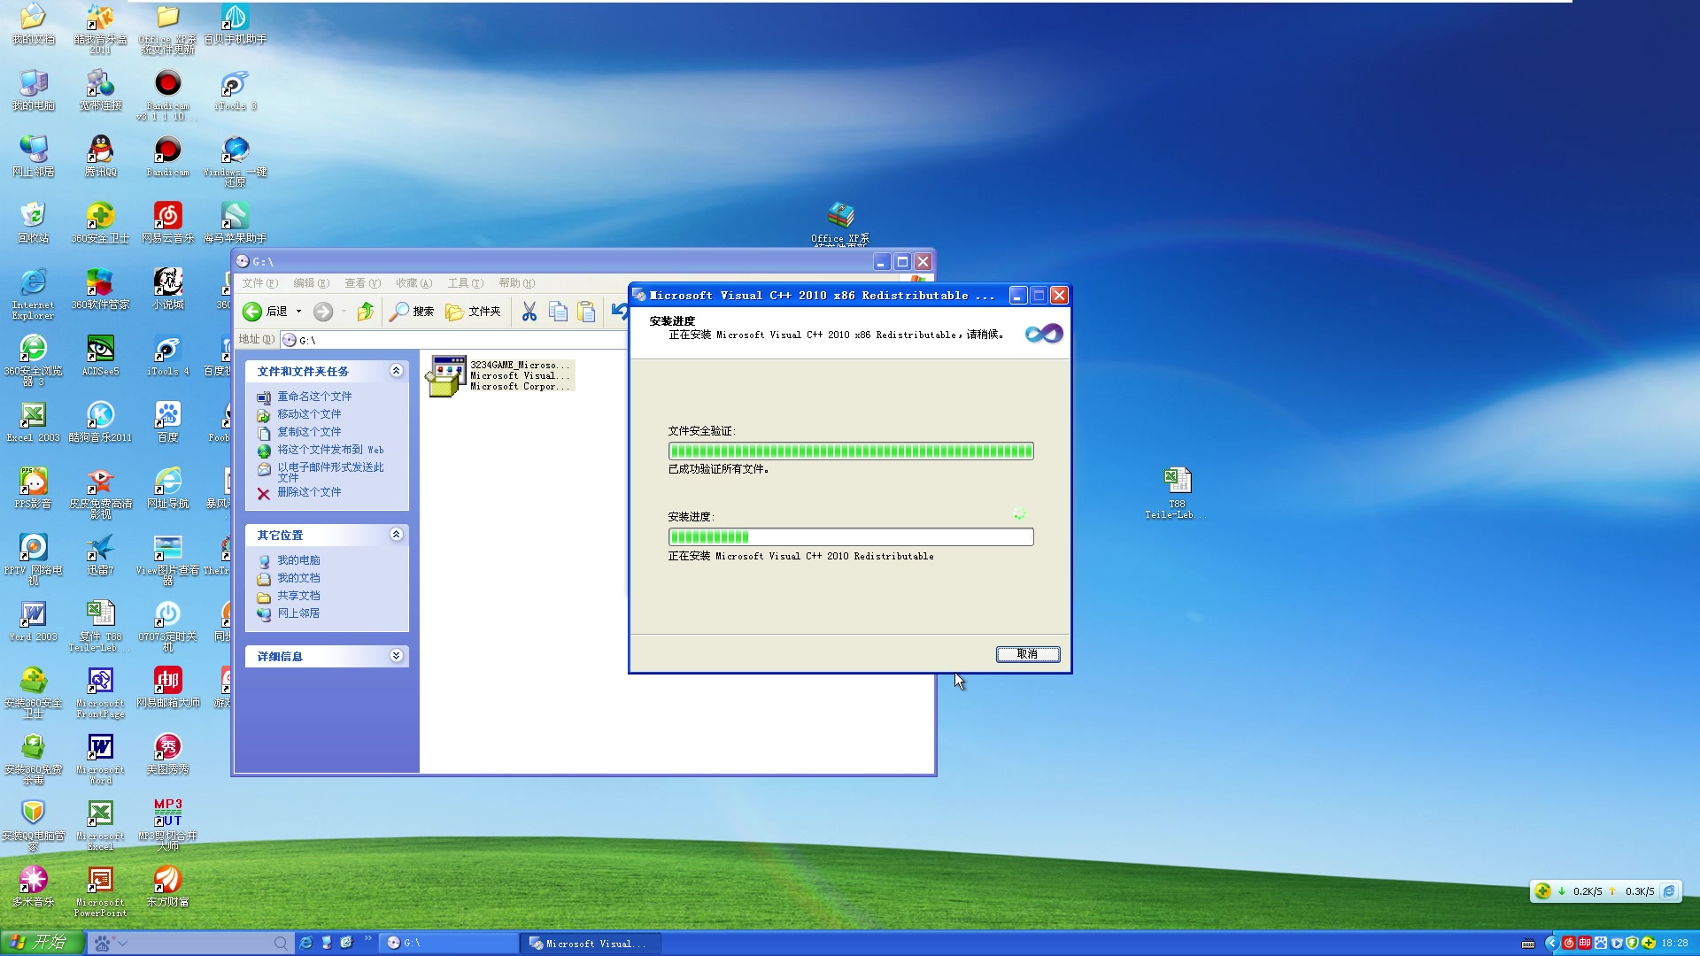The image size is (1700, 956).
Task: Open T88 Teile-Leb Excel file on desktop
Action: (x=1177, y=492)
